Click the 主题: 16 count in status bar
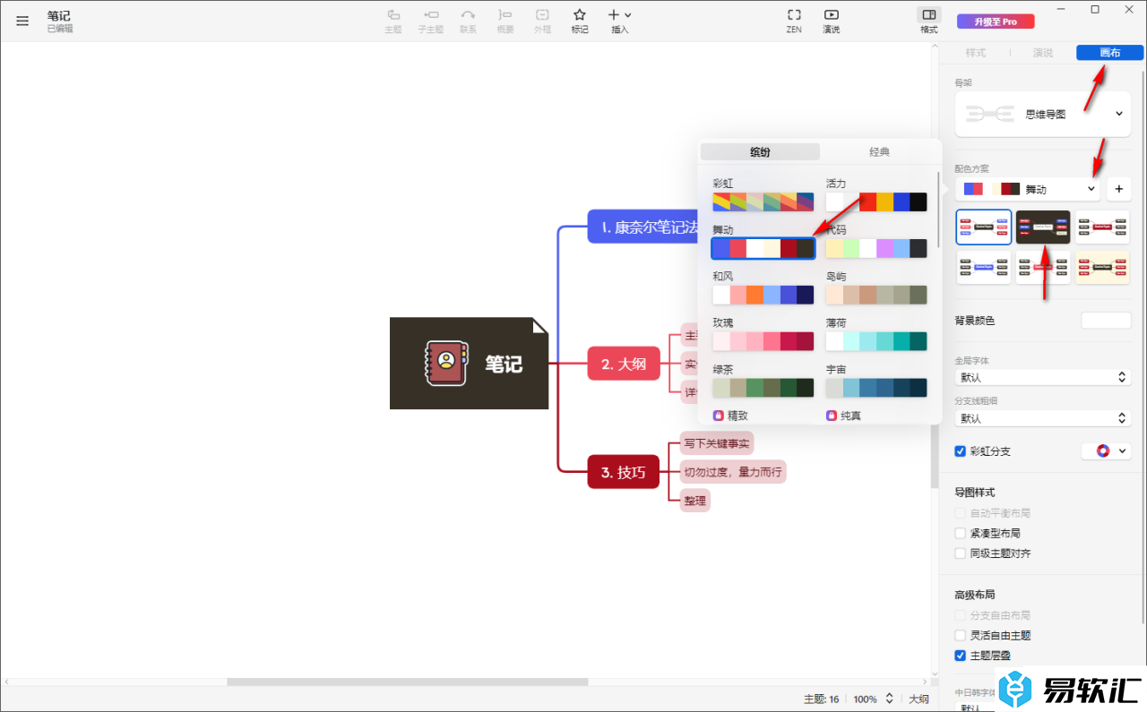The image size is (1147, 712). (822, 699)
